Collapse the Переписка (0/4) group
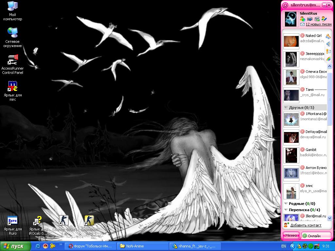This screenshot has width=335, height=251. coord(286,210)
